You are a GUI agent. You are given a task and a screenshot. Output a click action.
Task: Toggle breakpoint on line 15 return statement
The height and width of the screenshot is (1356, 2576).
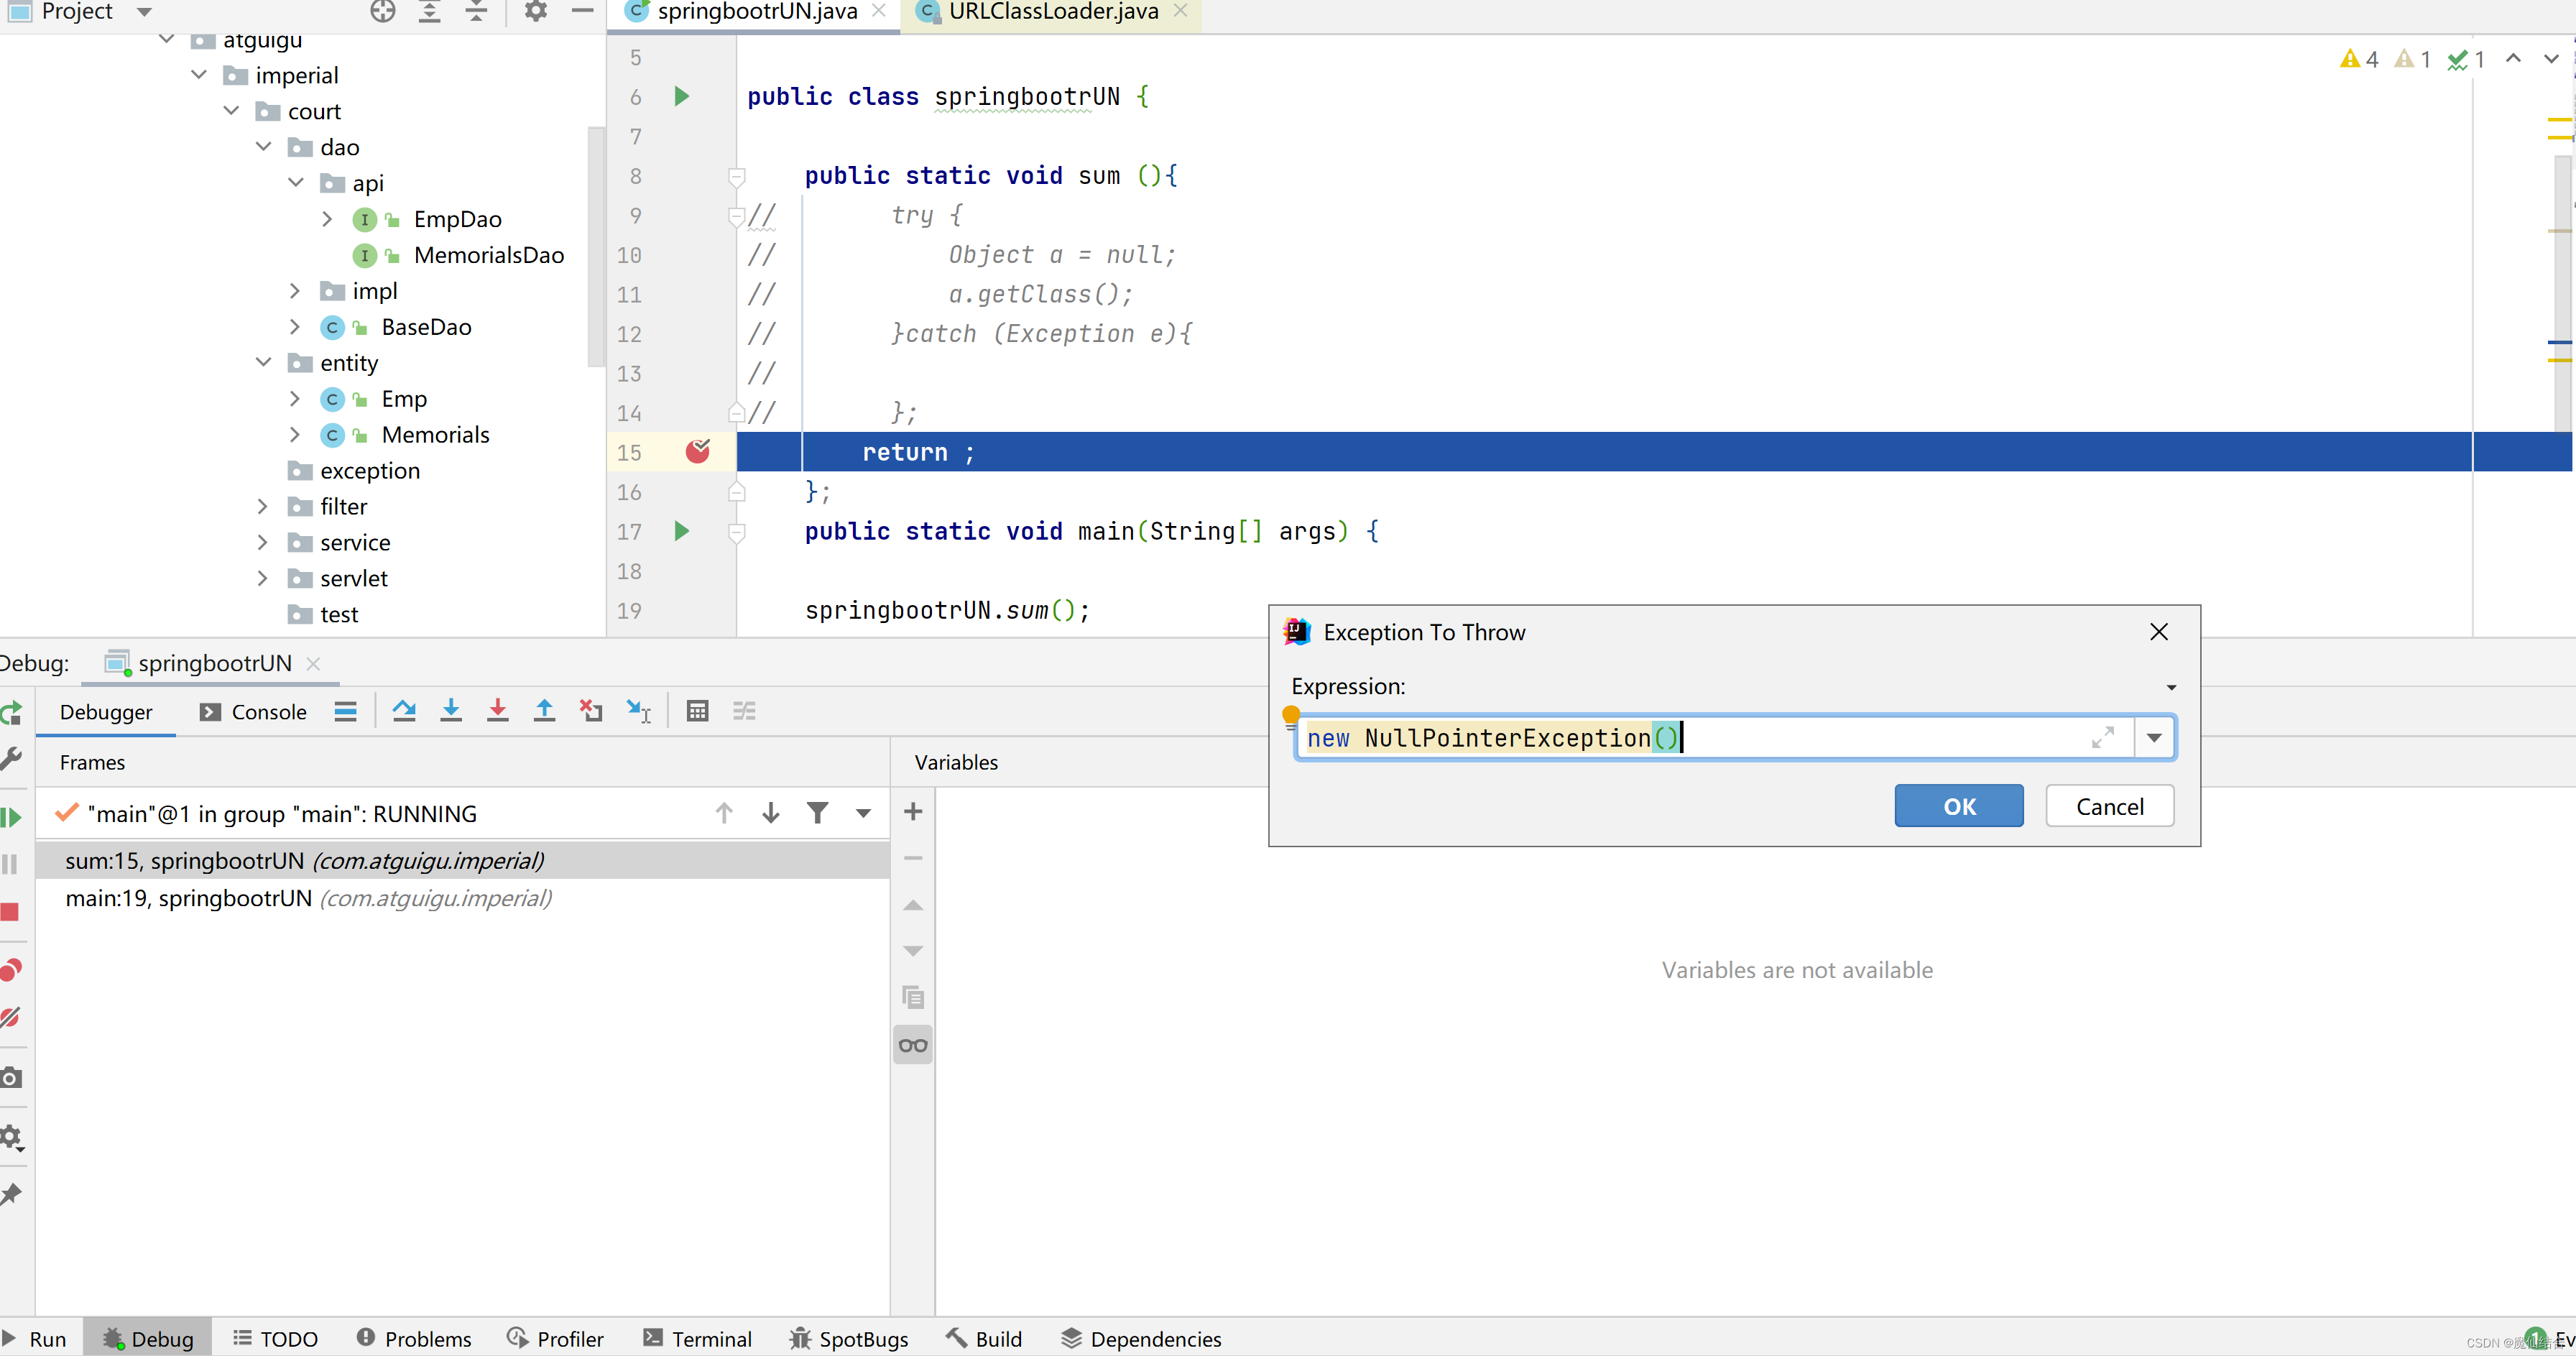tap(698, 451)
